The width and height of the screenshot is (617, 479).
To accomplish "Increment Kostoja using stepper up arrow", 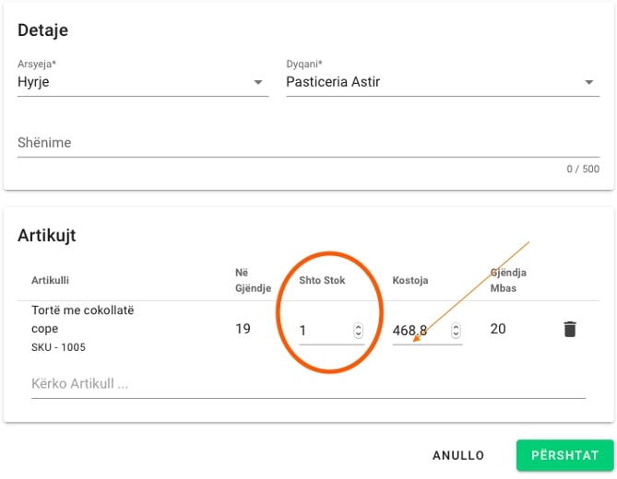I will tap(456, 326).
